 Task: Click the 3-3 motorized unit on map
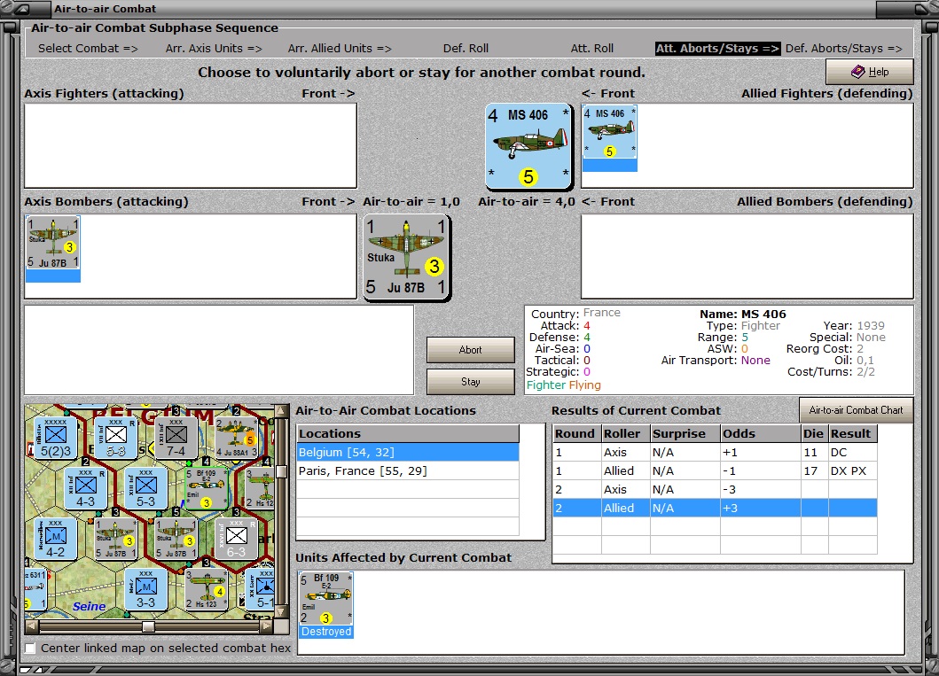145,589
